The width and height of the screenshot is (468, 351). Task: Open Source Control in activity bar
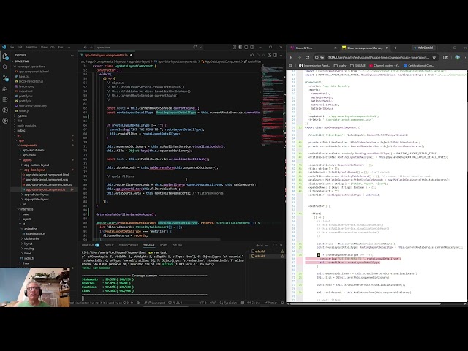(x=5, y=78)
